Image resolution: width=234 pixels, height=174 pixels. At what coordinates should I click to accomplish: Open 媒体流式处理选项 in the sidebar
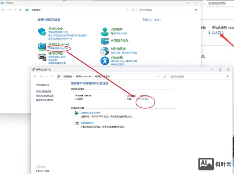click(x=45, y=100)
